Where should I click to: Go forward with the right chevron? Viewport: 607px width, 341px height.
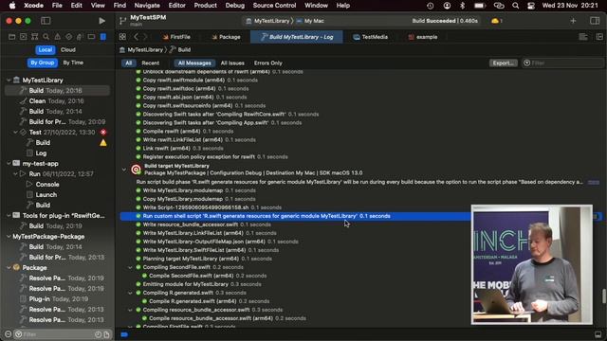coord(145,37)
